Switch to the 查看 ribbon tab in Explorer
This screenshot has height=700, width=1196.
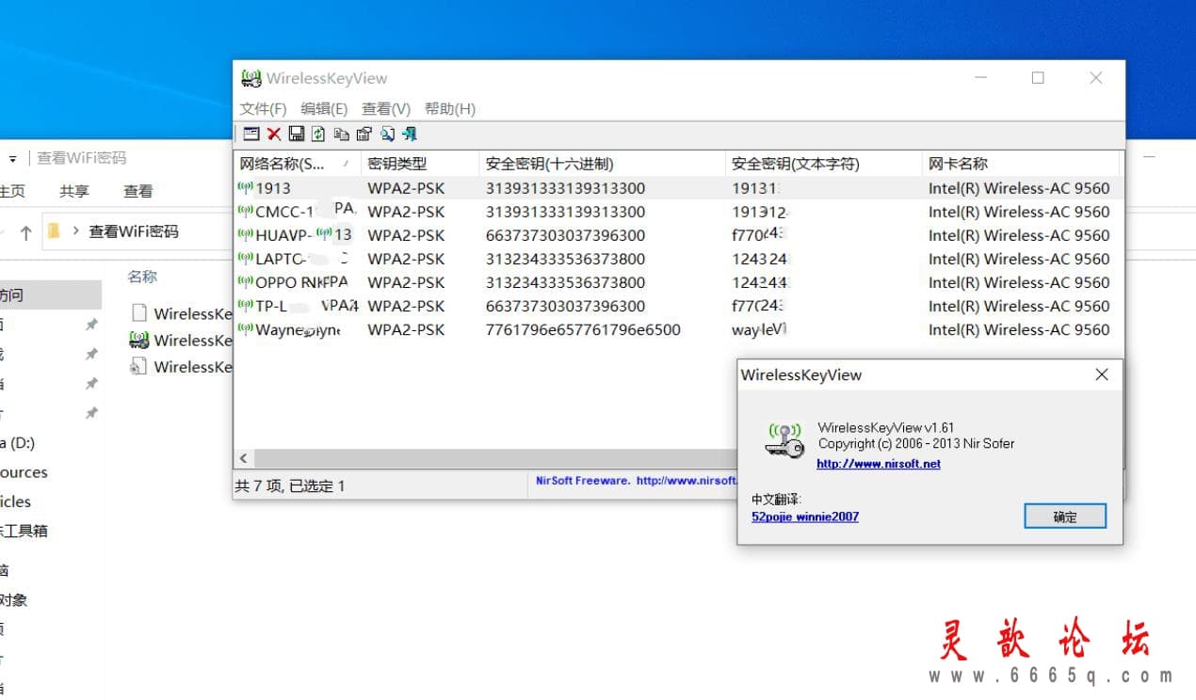click(138, 191)
